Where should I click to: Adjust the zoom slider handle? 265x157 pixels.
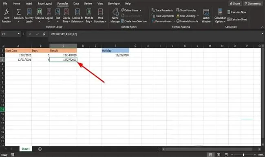click(x=243, y=155)
